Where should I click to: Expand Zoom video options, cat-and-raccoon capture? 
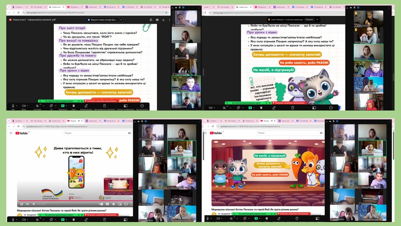tap(214, 108)
